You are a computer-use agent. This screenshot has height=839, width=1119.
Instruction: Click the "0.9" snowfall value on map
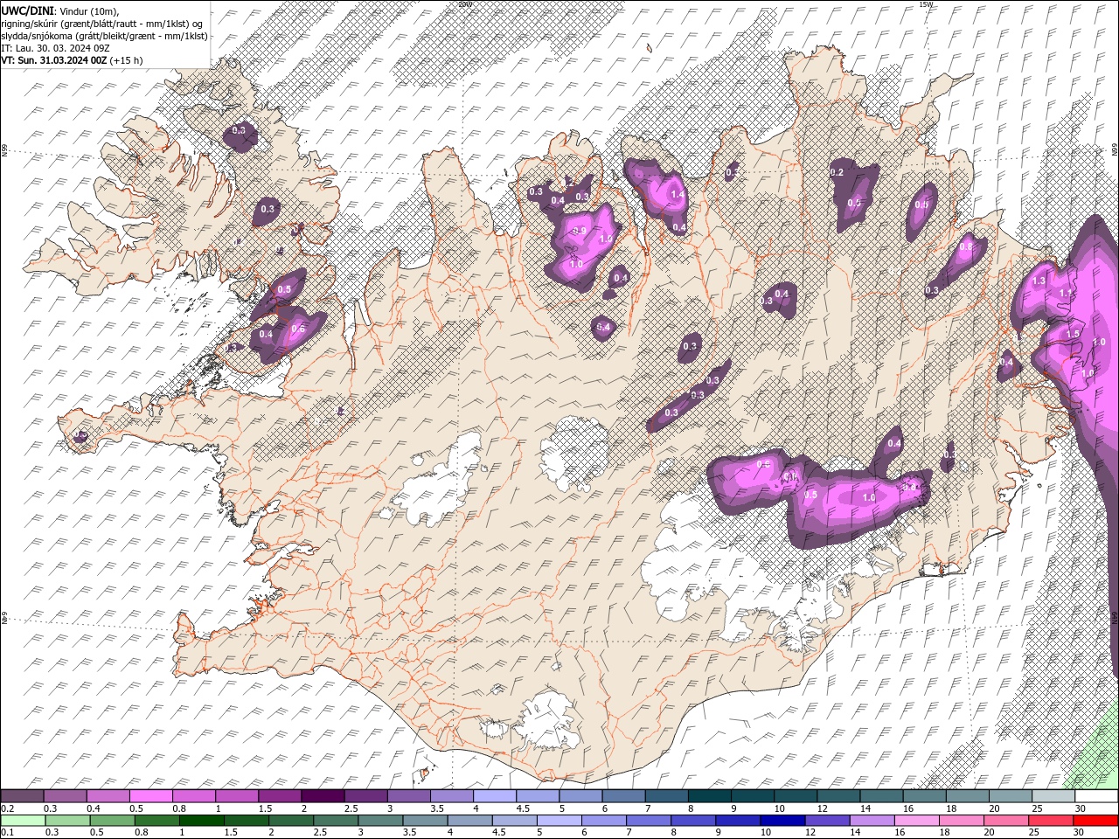click(579, 231)
